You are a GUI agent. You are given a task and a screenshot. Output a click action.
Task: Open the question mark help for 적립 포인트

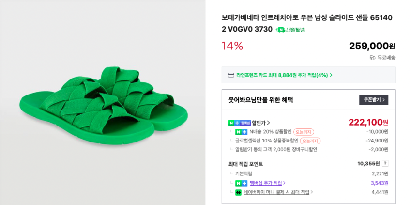click(385, 164)
